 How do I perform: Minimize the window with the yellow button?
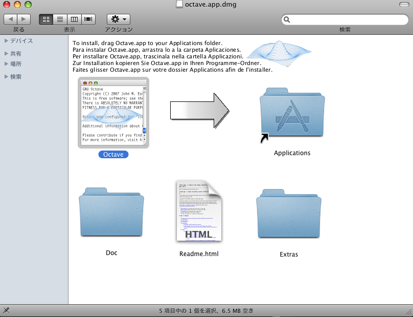[17, 5]
